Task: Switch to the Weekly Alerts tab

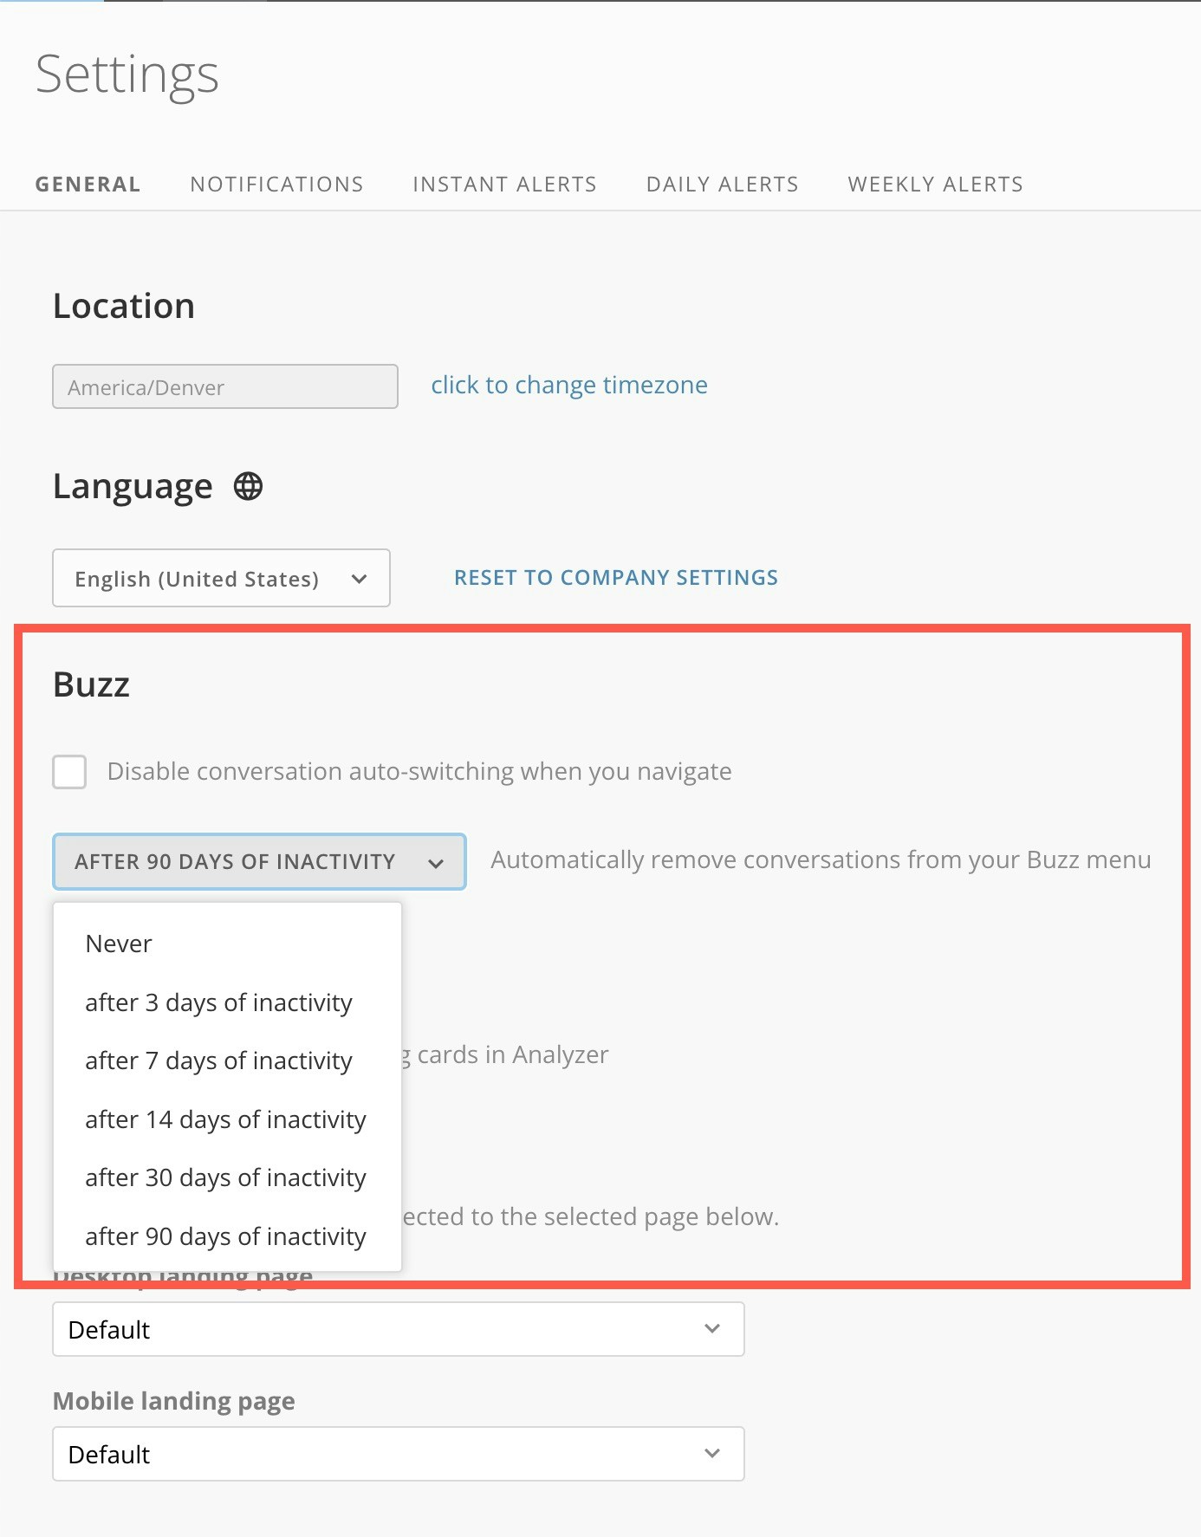Action: [935, 185]
